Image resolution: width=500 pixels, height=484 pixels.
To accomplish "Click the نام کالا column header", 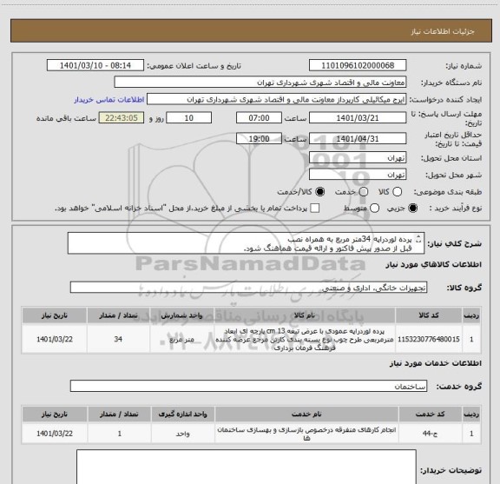I will click(305, 315).
